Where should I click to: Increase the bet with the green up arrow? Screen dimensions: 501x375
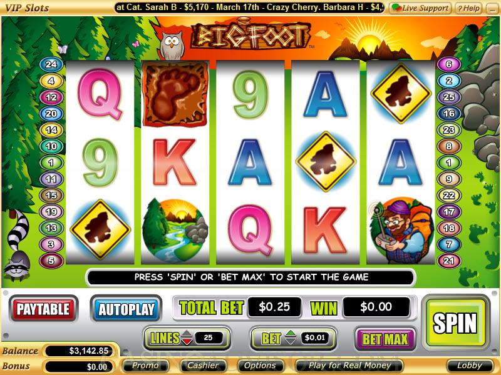(291, 334)
